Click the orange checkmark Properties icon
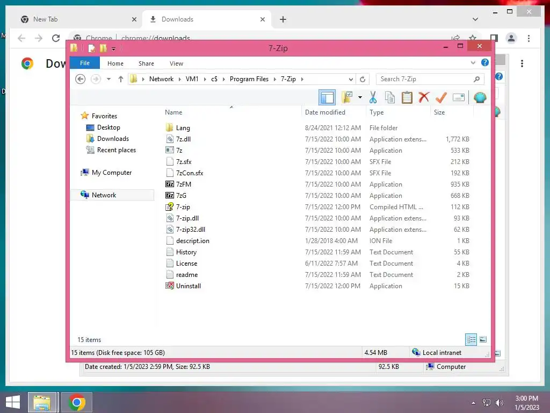This screenshot has height=413, width=550. tap(441, 97)
